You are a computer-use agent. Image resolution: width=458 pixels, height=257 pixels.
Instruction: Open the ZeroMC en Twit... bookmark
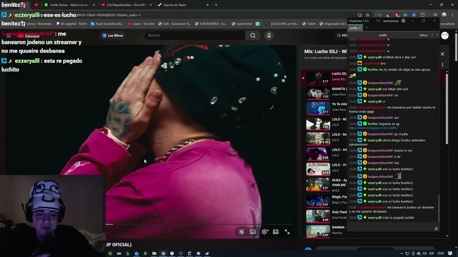282,24
